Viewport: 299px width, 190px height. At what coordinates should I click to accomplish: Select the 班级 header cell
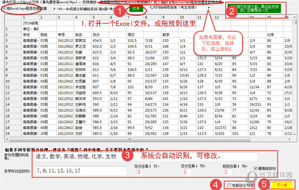(48, 35)
